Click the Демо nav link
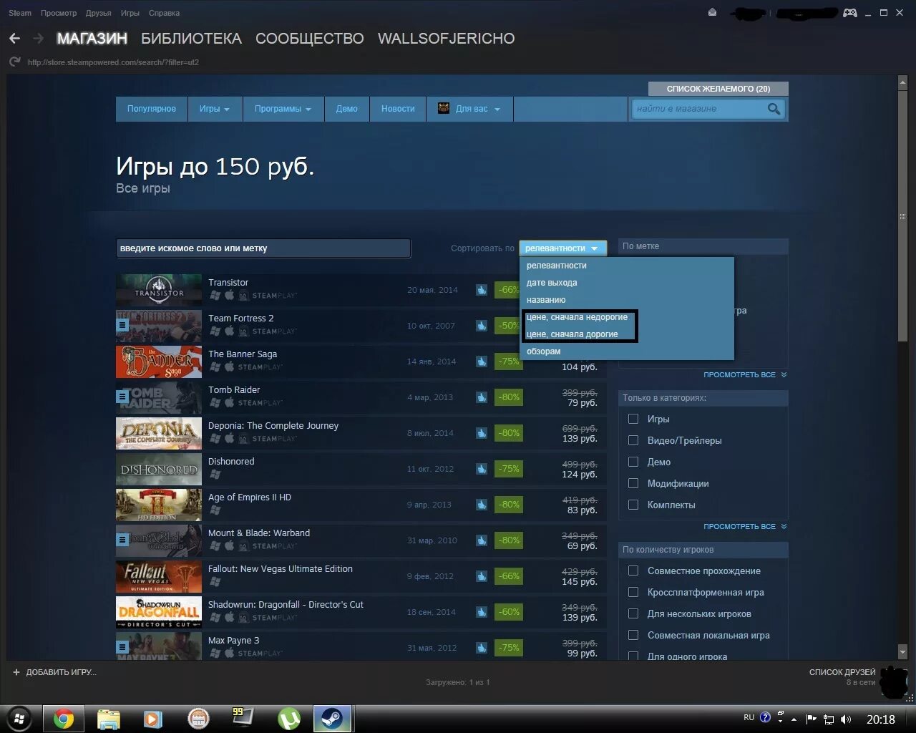This screenshot has width=916, height=733. coord(346,109)
